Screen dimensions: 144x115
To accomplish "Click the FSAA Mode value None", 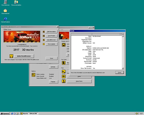I will click(x=94, y=63).
